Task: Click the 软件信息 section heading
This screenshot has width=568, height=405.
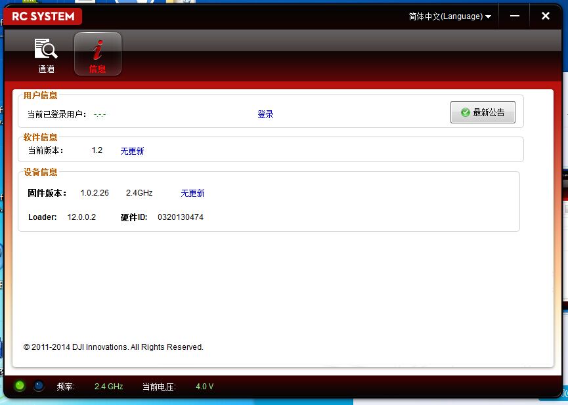Action: (x=40, y=137)
